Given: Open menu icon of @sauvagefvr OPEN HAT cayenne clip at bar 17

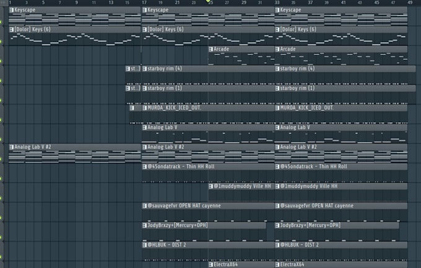Looking at the screenshot, I should 144,206.
